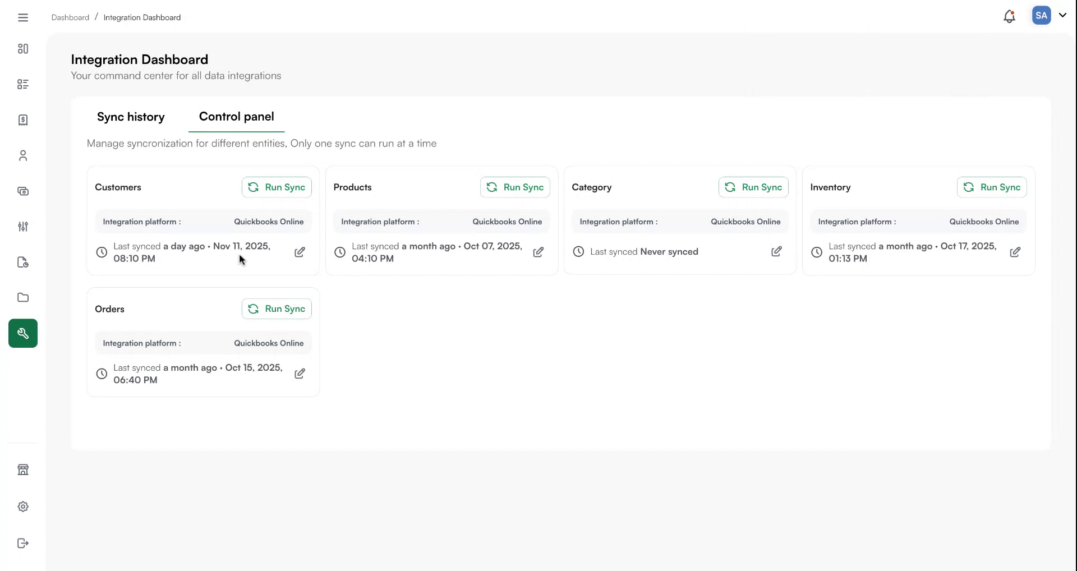
Task: Open the filters sliders icon in sidebar
Action: coord(23,227)
